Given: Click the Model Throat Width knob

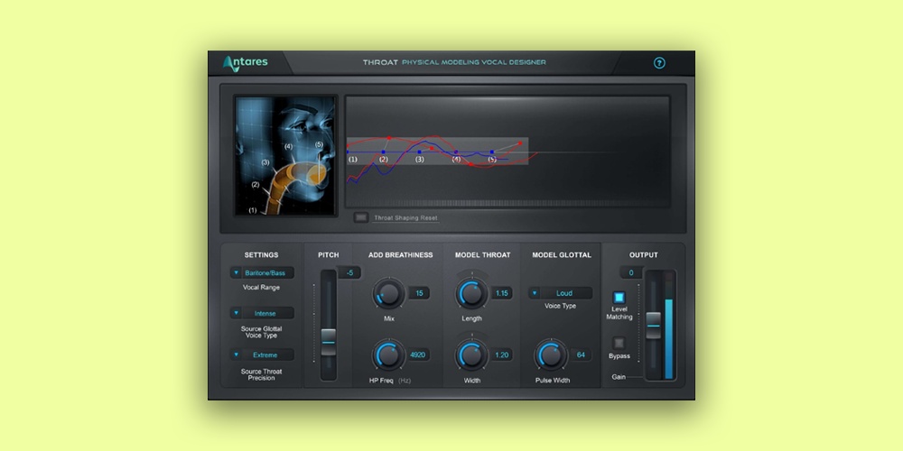Looking at the screenshot, I should 470,354.
